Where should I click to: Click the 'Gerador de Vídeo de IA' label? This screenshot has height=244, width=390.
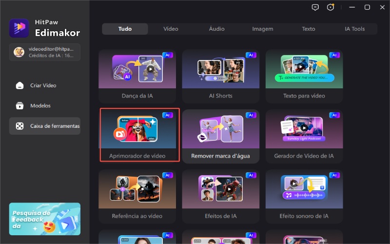pos(304,156)
